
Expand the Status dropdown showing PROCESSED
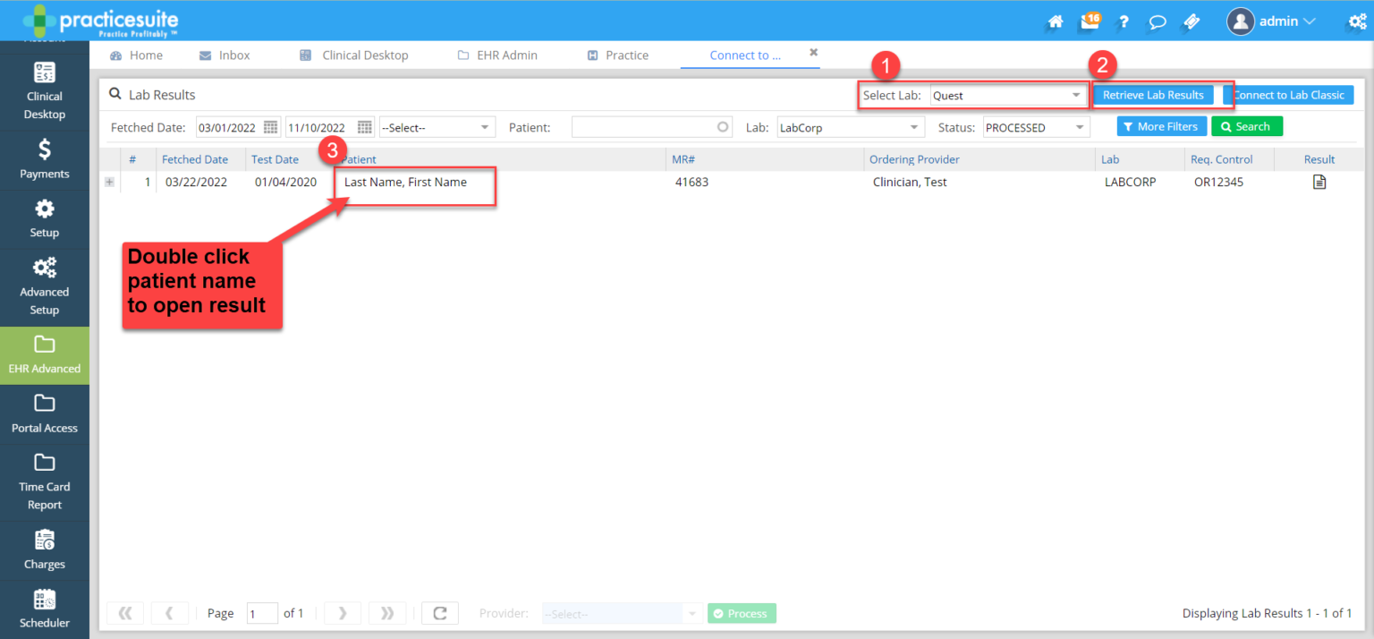[x=1036, y=128]
